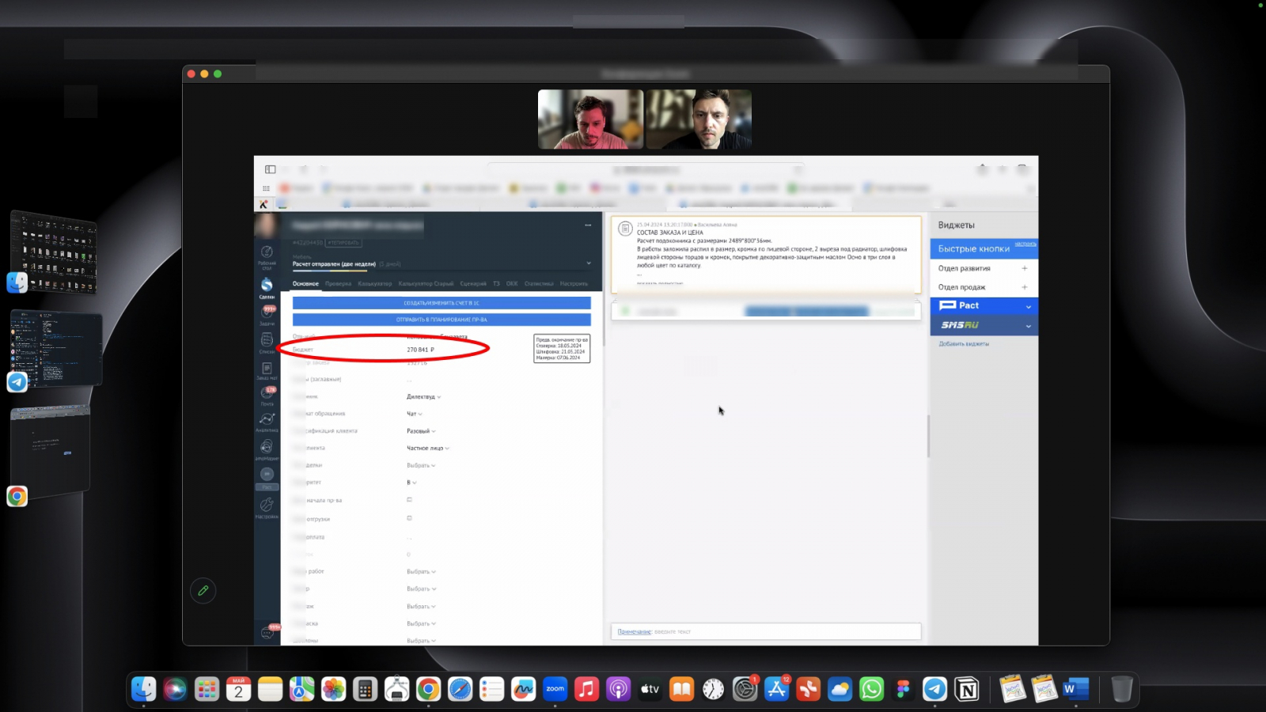
Task: Open the Списки sidebar icon
Action: tap(267, 341)
